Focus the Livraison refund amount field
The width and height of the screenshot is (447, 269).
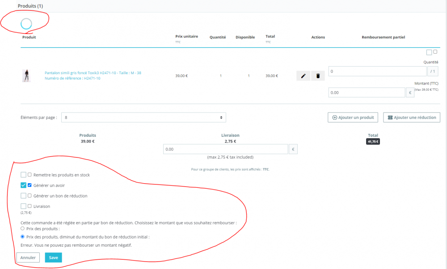click(225, 149)
